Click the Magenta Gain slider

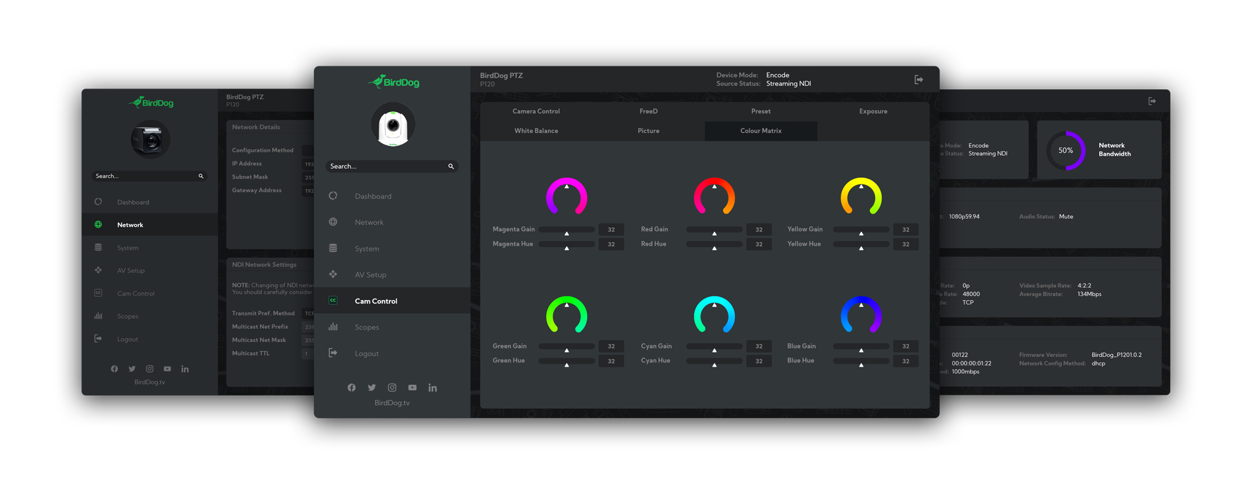click(x=567, y=230)
